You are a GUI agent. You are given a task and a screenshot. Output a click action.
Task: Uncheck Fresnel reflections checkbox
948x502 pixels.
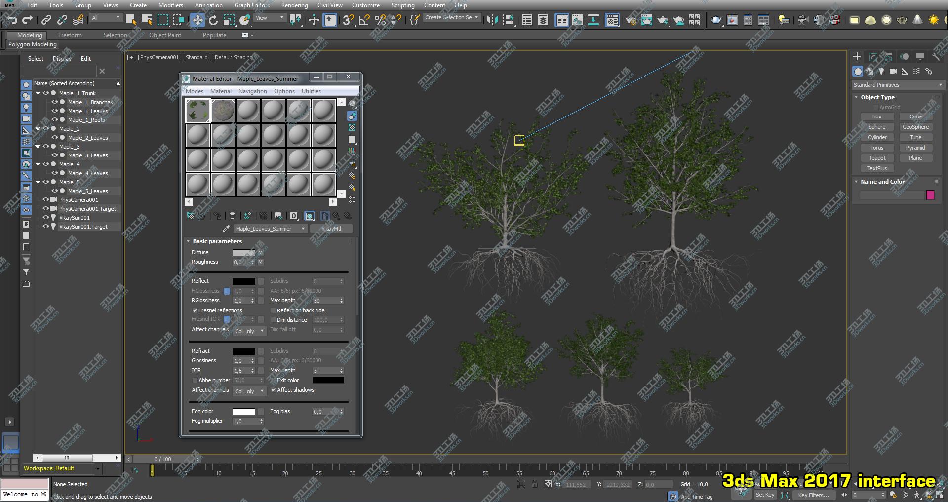coord(195,310)
